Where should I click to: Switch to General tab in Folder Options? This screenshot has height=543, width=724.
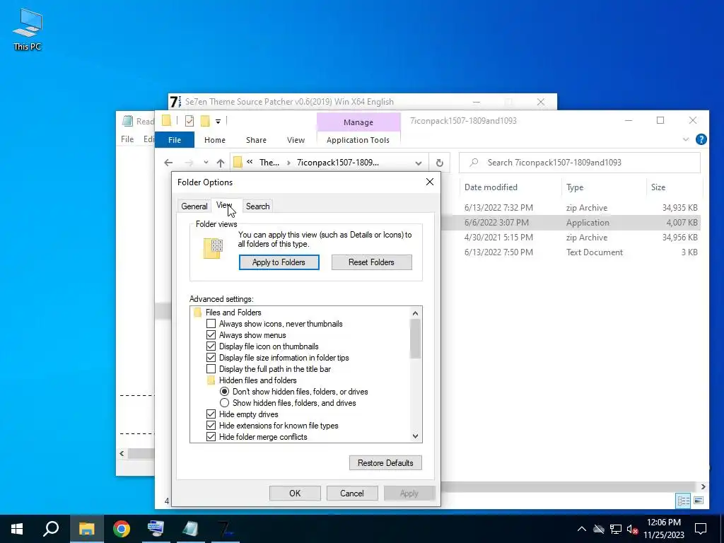194,206
